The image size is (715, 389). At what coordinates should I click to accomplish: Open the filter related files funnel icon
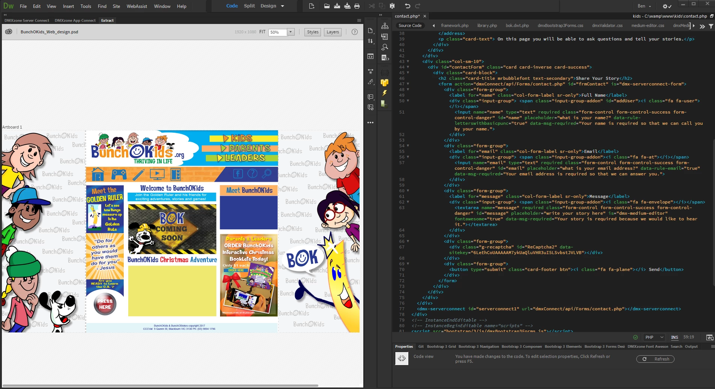coord(711,26)
